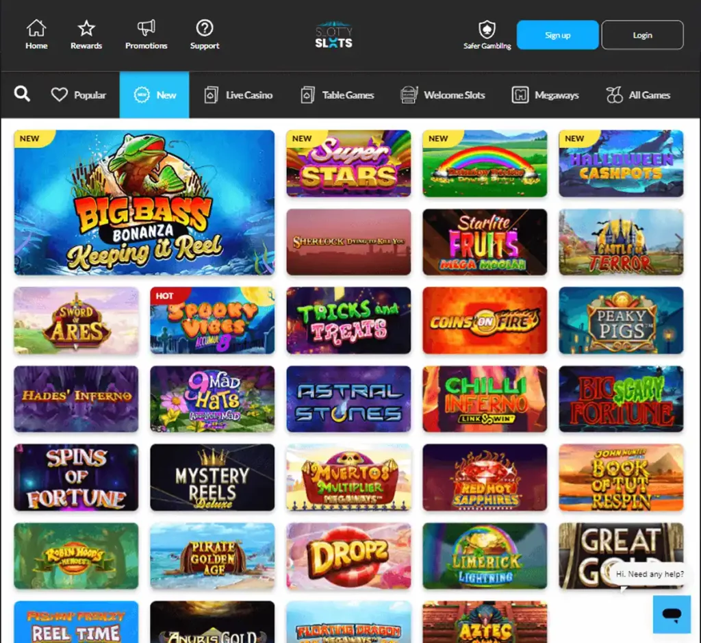Click the Sloty Slots logo
This screenshot has width=701, height=643.
pos(333,34)
